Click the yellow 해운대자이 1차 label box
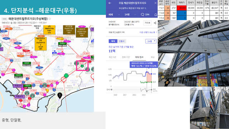 (x=41, y=44)
